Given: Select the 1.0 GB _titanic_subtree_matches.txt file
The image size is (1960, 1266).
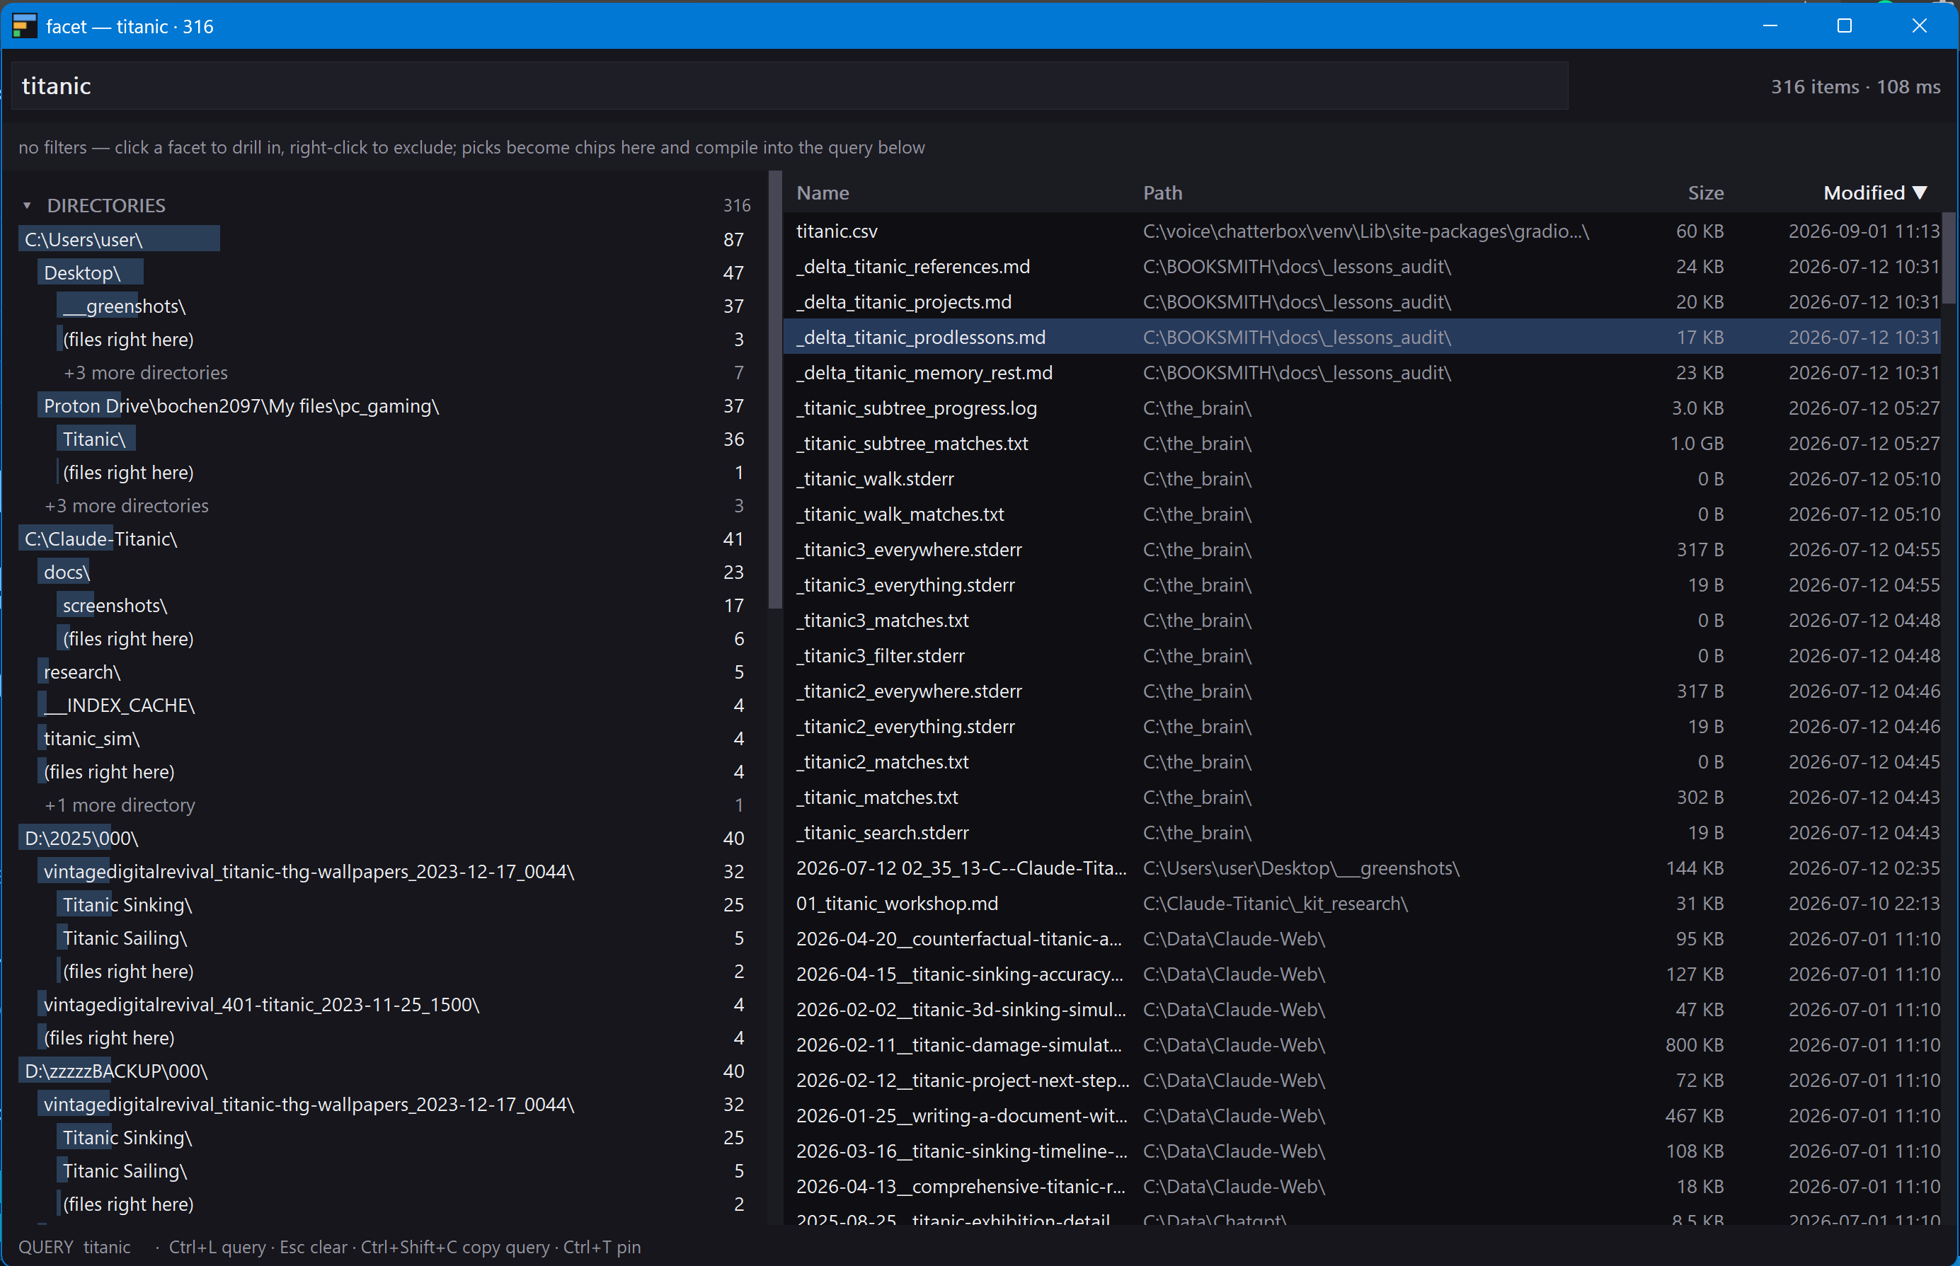Looking at the screenshot, I should (x=1363, y=443).
